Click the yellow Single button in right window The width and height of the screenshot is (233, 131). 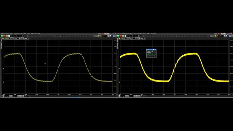point(123,36)
